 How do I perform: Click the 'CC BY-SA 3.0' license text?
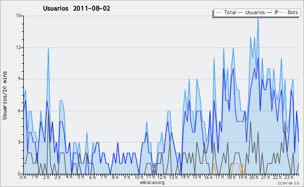pos(288,183)
